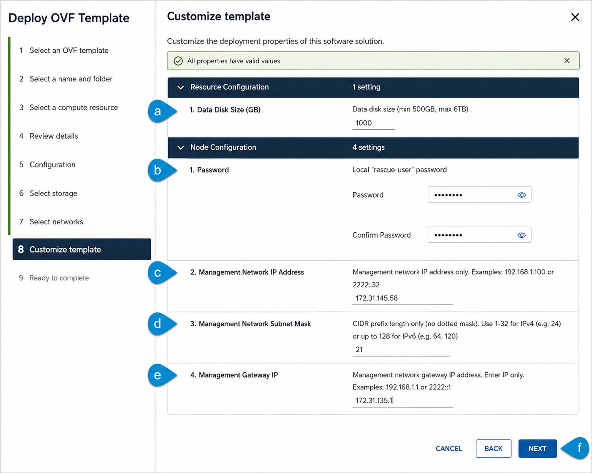Viewport: 592px width, 473px height.
Task: Edit Management Network IP Address 172.31.145.58
Action: click(402, 298)
